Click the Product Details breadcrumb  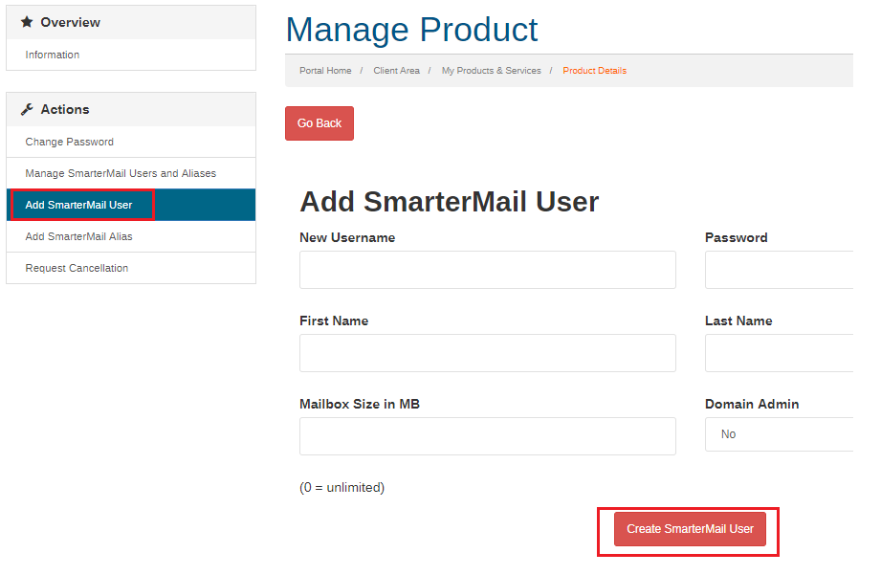(594, 70)
